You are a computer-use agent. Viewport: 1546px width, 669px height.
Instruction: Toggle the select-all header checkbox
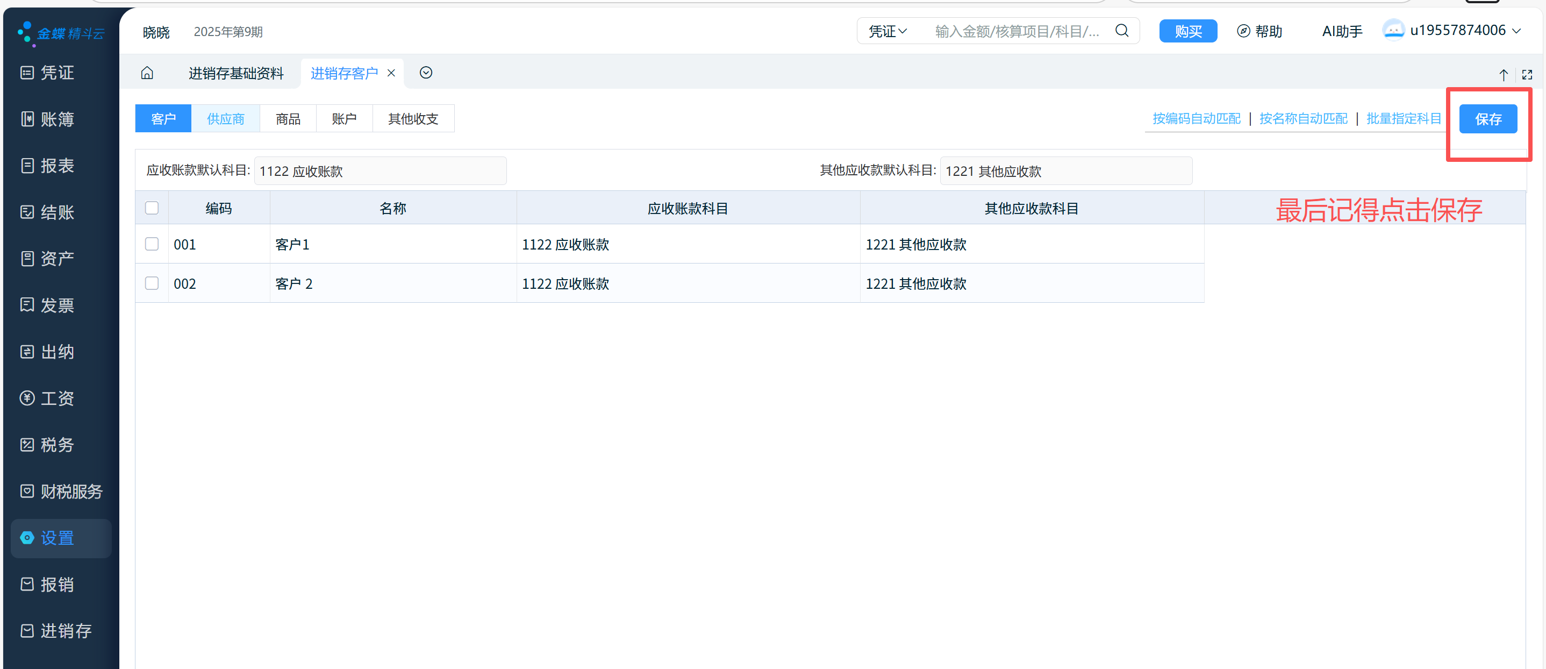coord(152,208)
